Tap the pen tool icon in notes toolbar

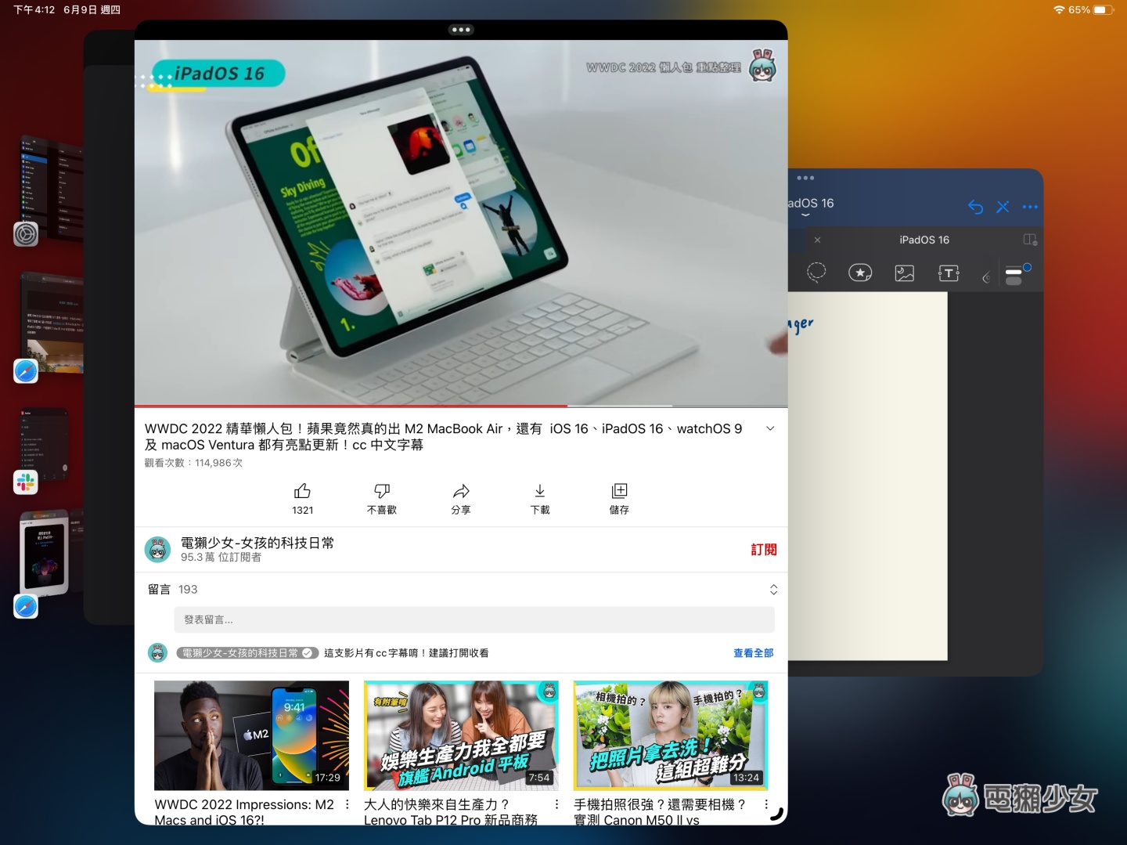pos(986,276)
